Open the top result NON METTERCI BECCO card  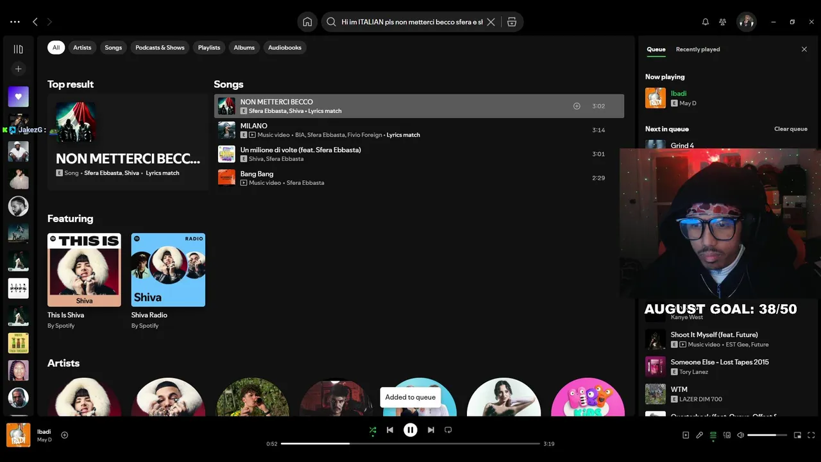click(128, 142)
